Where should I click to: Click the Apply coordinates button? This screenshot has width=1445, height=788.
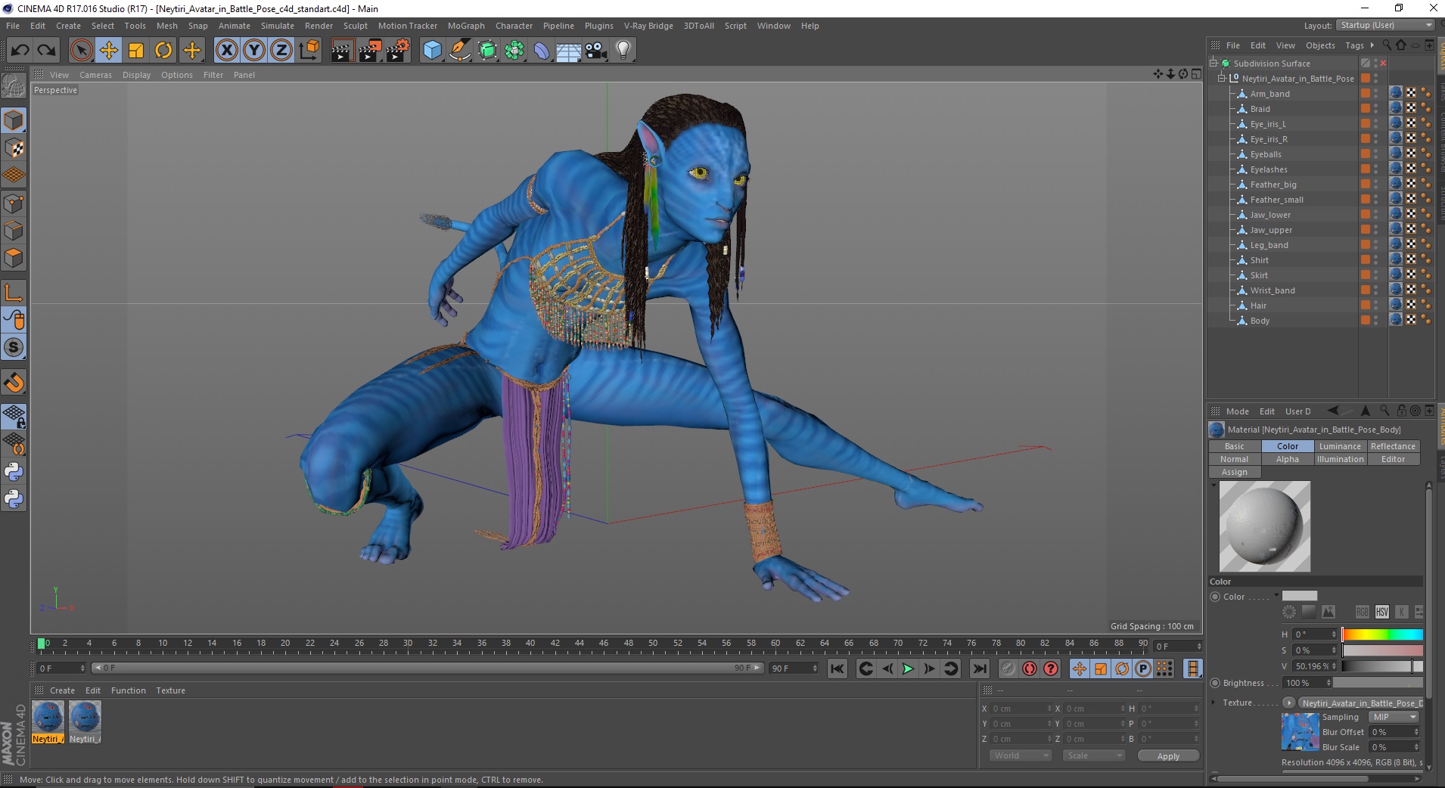pos(1168,756)
